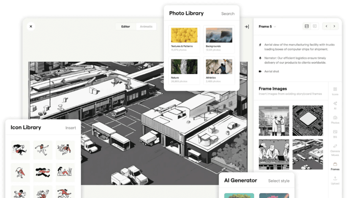Image resolution: width=352 pixels, height=198 pixels.
Task: Open the BG tool in sidebar
Action: tap(335, 134)
